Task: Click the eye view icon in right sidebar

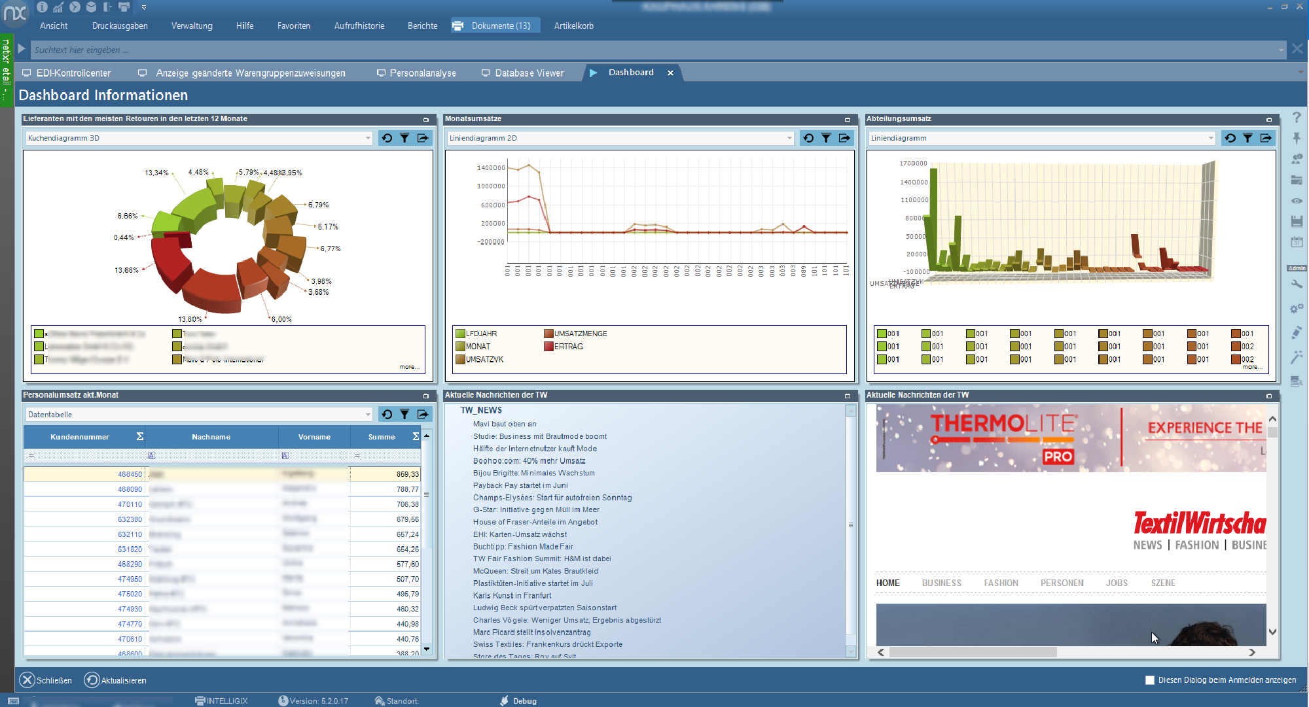Action: pyautogui.click(x=1297, y=201)
